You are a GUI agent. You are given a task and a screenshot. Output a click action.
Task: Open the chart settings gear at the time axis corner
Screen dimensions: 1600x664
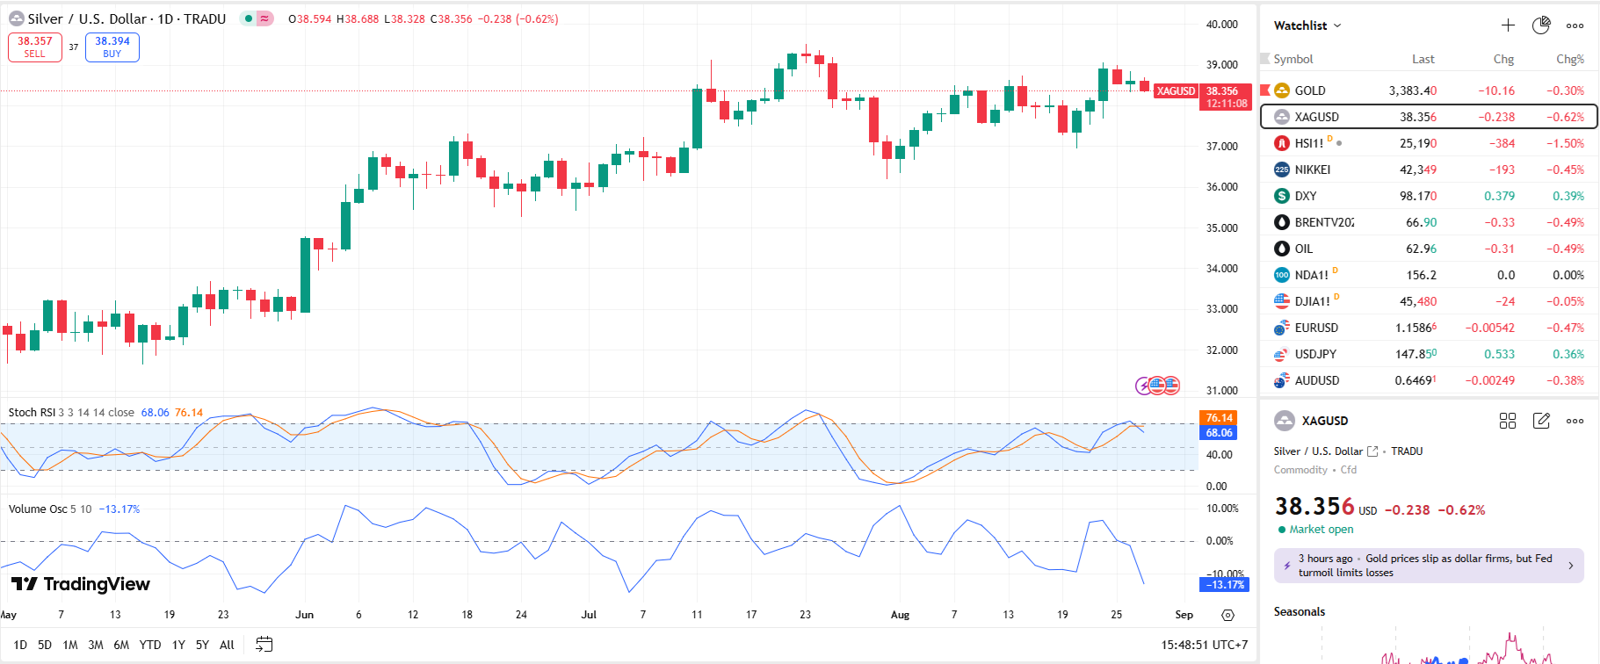[x=1227, y=615]
